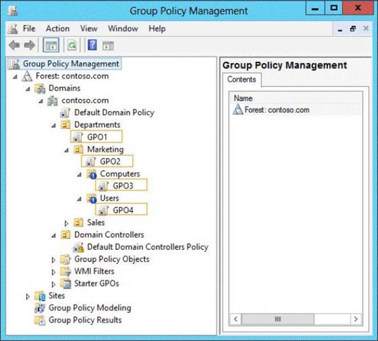Open the Action menu

(57, 29)
